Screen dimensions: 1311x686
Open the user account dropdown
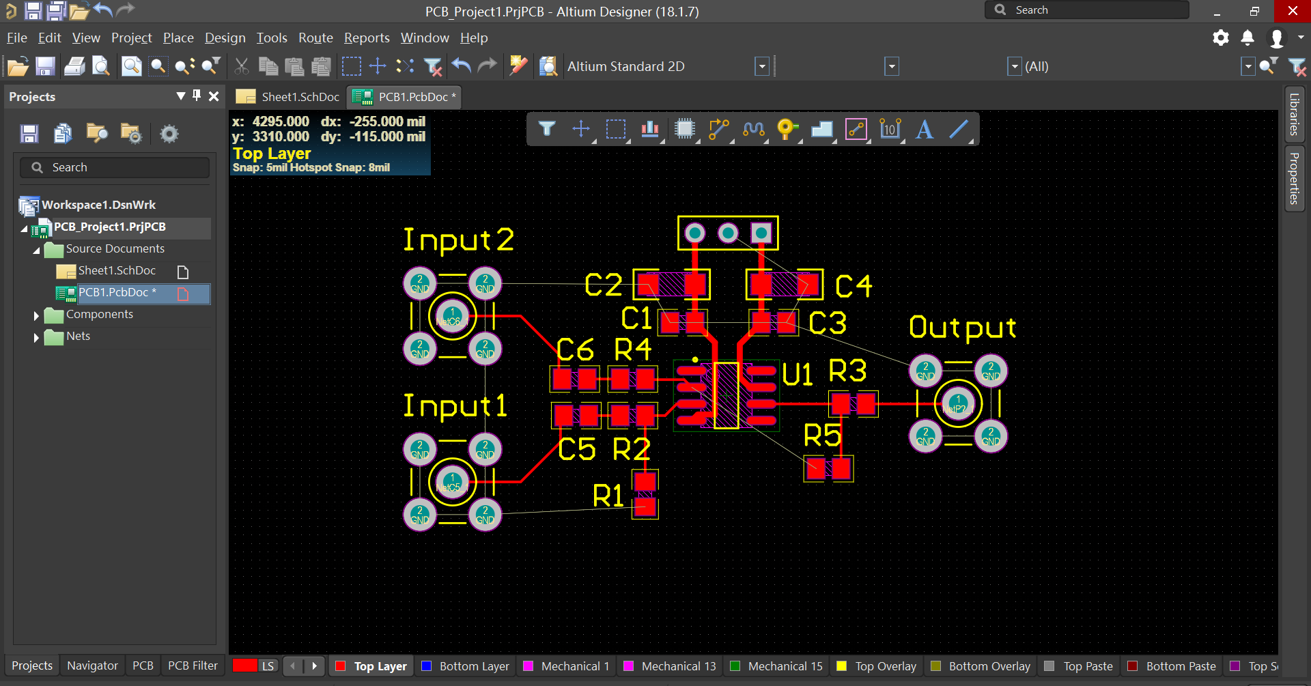[1301, 38]
